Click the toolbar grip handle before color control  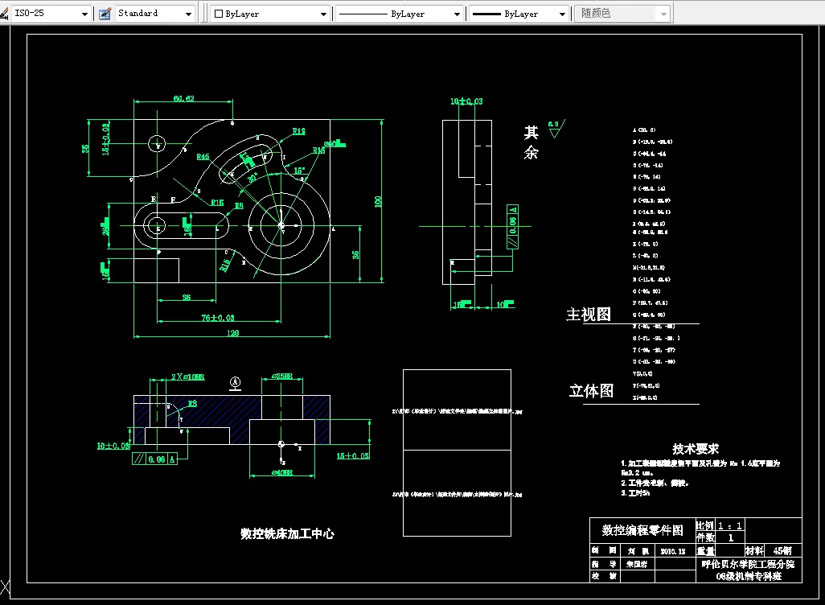click(203, 13)
